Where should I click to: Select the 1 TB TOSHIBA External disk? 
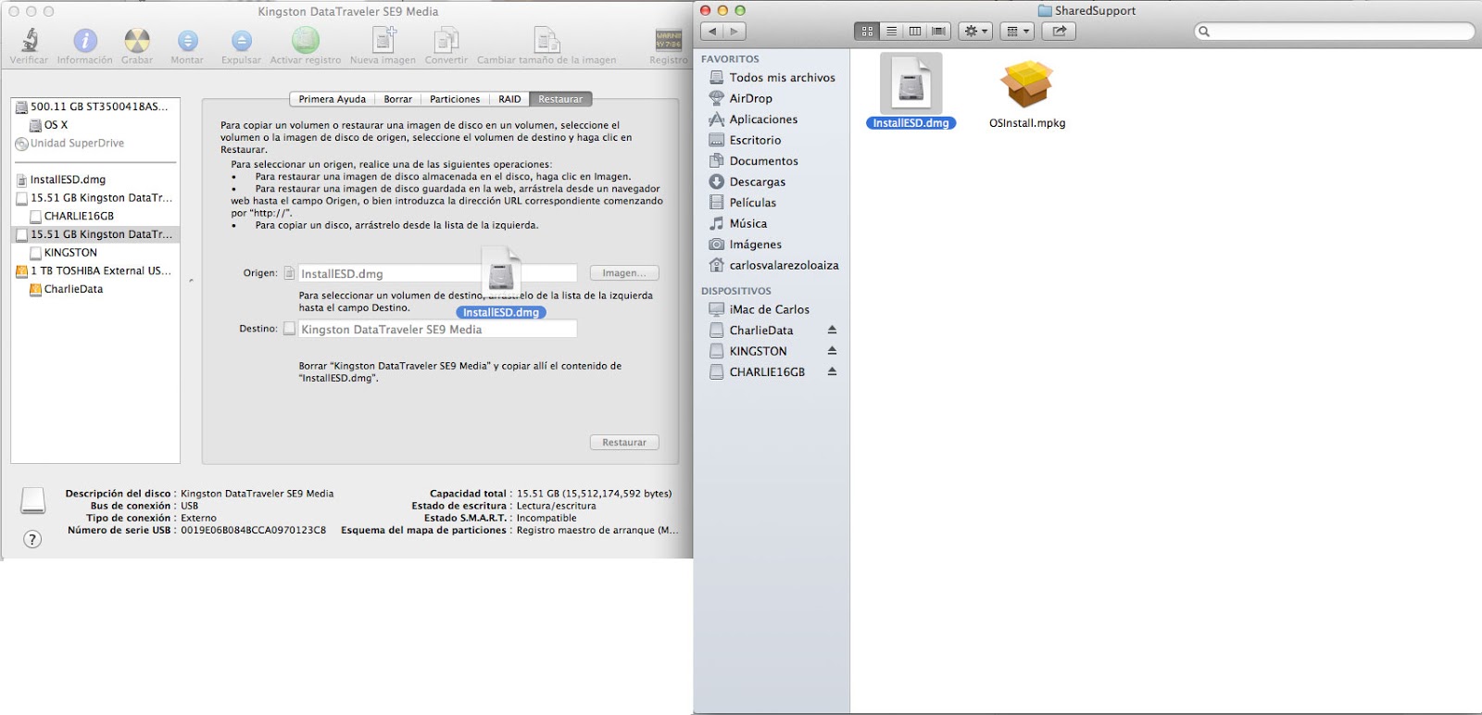(x=95, y=271)
